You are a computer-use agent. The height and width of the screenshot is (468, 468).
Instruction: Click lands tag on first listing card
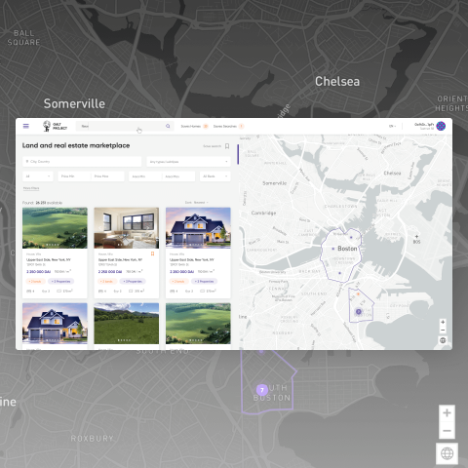tap(35, 281)
